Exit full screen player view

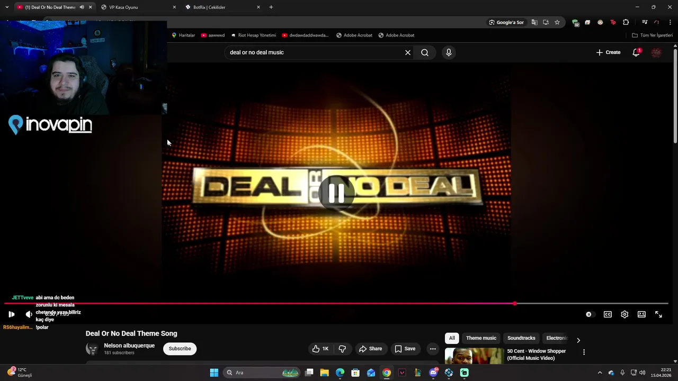[658, 314]
